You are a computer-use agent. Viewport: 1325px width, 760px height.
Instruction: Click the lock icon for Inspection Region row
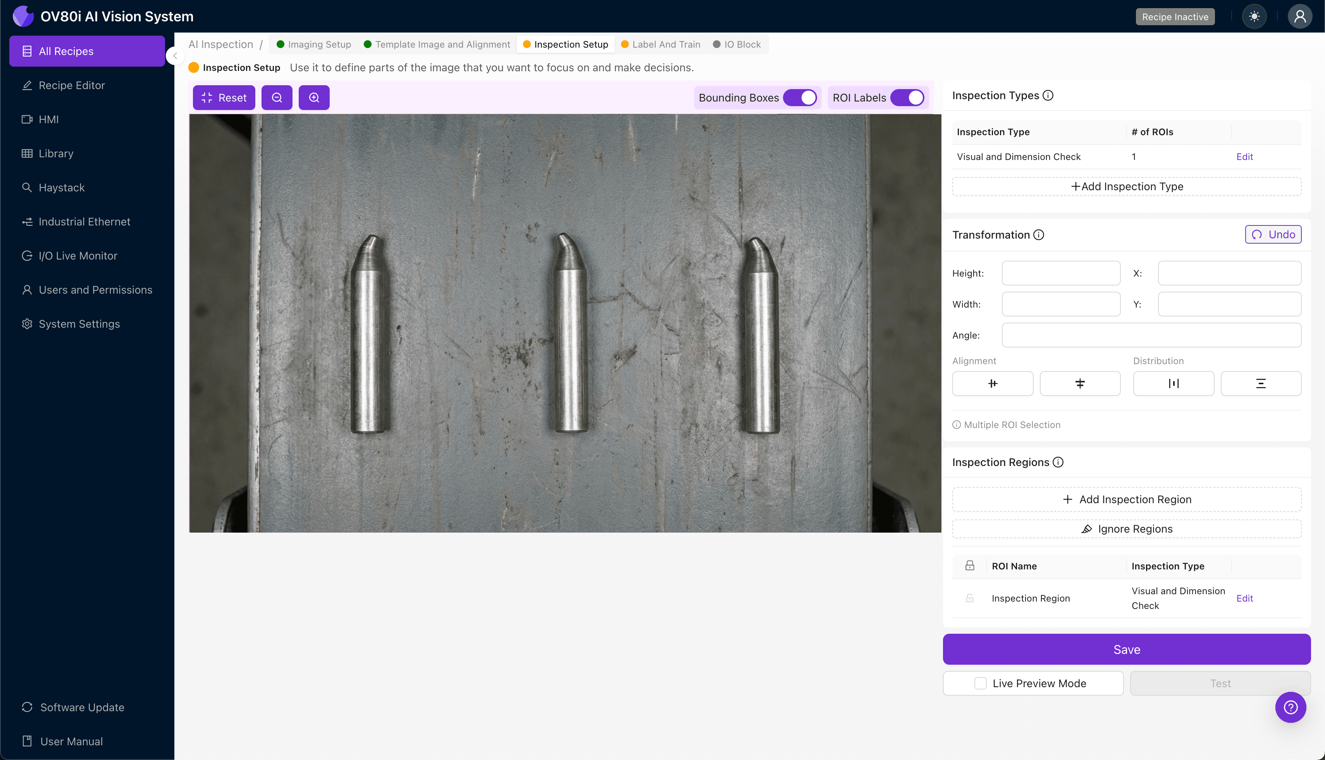pyautogui.click(x=969, y=598)
